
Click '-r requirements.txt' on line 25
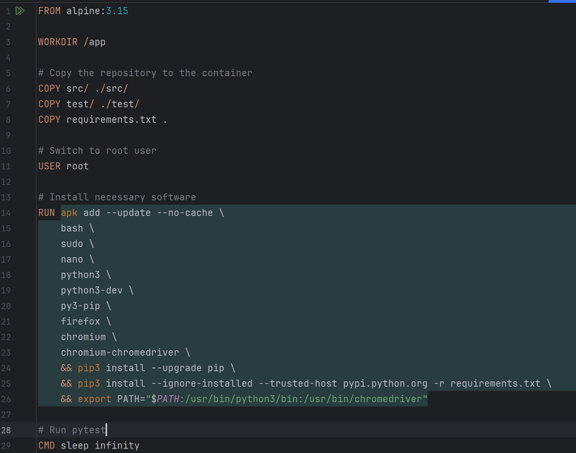[x=487, y=384]
